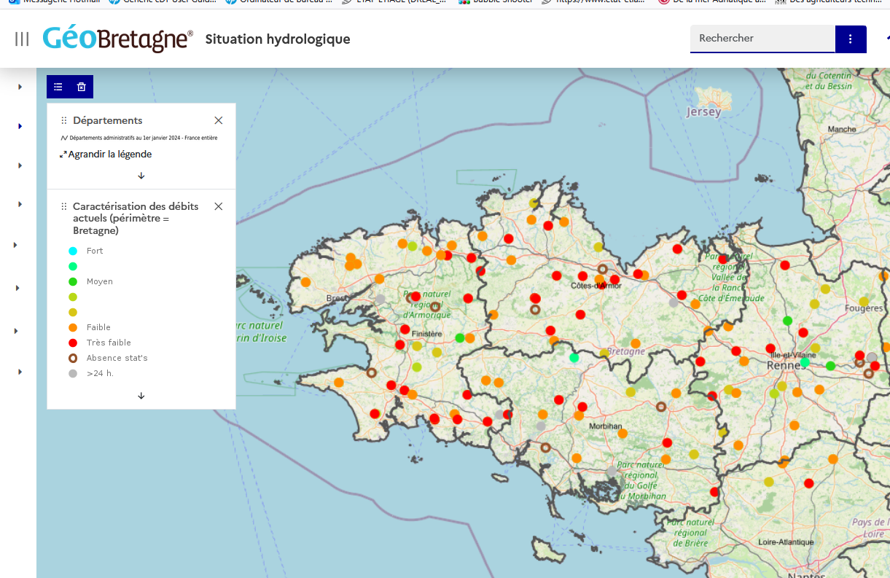
Task: Open the three-dot options button beside search
Action: (851, 39)
